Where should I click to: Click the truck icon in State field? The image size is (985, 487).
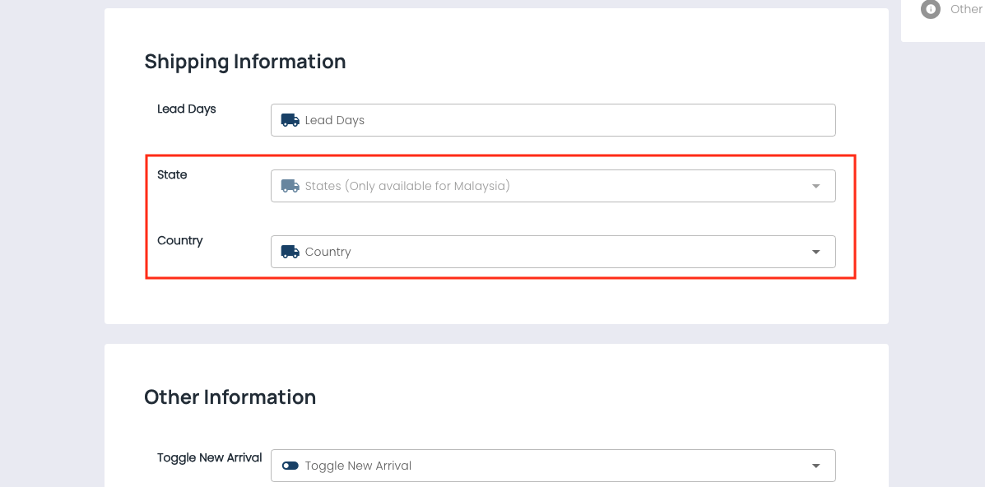[x=290, y=186]
